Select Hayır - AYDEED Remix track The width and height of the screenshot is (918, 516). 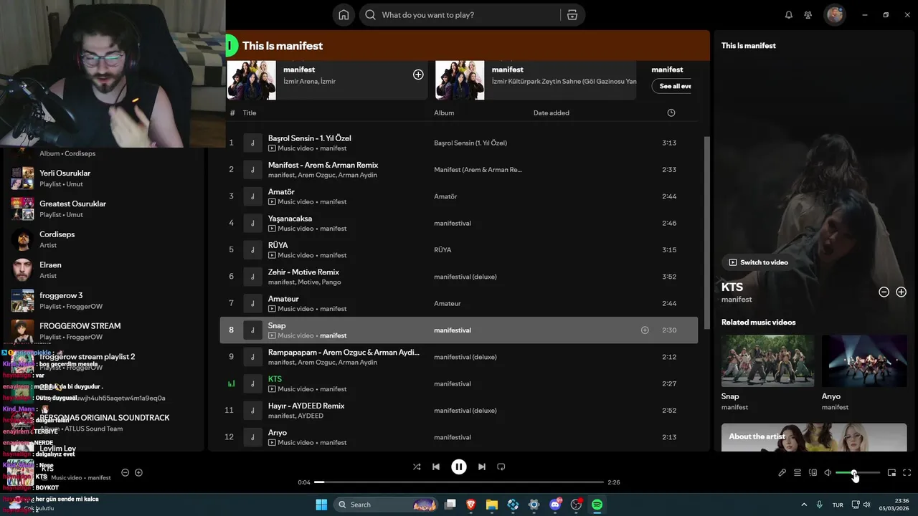(x=459, y=411)
